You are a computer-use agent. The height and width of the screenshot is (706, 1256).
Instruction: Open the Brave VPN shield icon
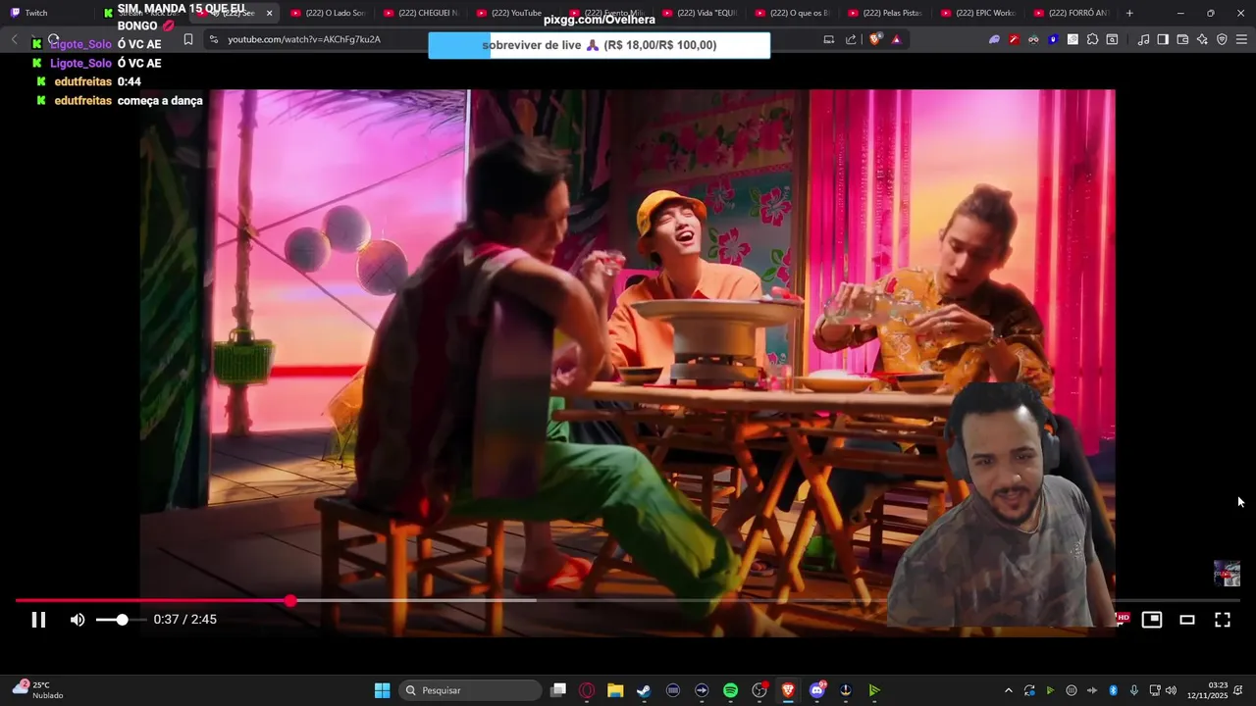pos(1222,39)
